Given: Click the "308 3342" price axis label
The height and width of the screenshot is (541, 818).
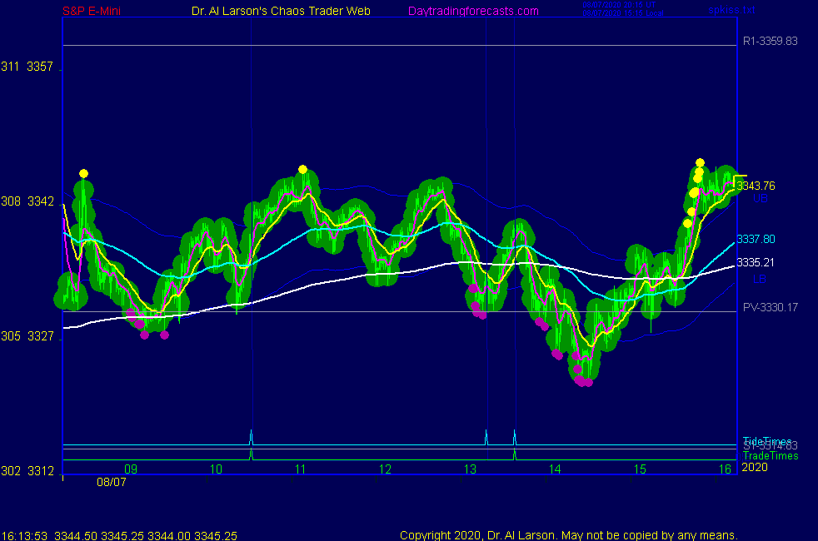Looking at the screenshot, I should click(27, 201).
